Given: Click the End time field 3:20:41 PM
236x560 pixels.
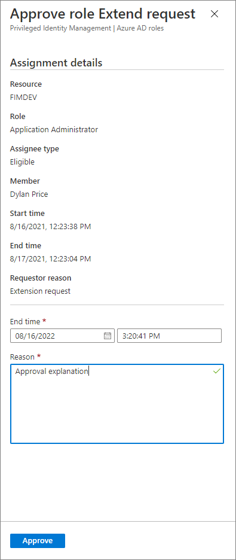Looking at the screenshot, I should [x=169, y=336].
